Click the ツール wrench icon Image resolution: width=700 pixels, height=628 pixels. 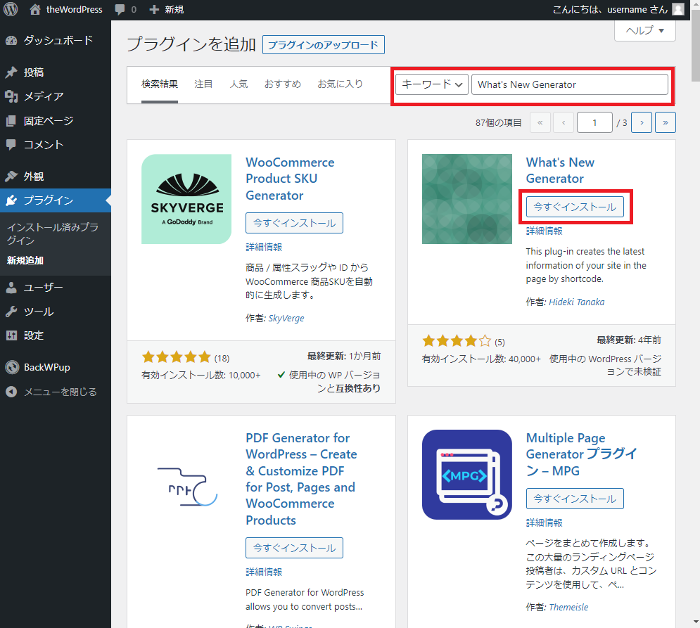[x=11, y=312]
